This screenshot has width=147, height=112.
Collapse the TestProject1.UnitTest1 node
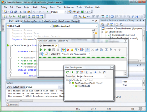(70, 83)
